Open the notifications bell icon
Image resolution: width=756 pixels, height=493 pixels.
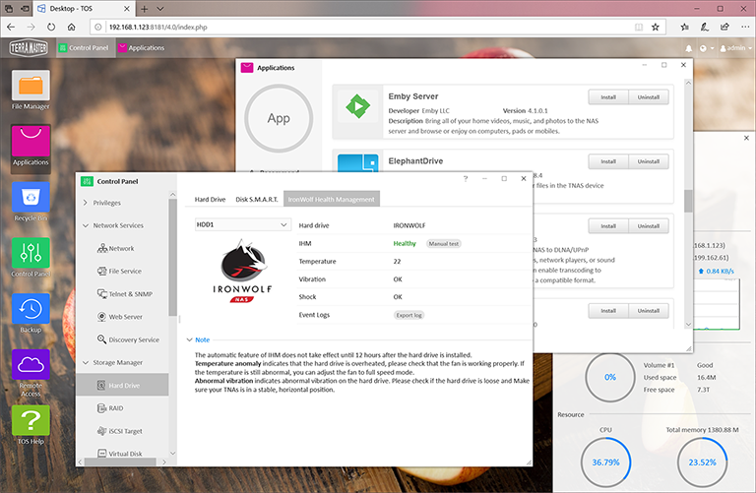(688, 48)
